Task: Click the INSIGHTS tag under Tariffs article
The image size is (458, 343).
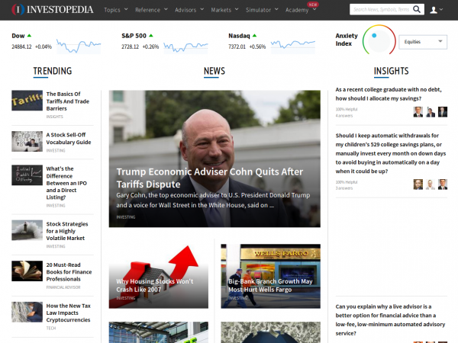Action: tap(55, 117)
